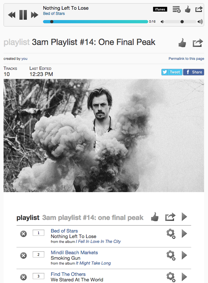Share the playlist next to the title heading
This screenshot has width=208, height=283.
198,43
